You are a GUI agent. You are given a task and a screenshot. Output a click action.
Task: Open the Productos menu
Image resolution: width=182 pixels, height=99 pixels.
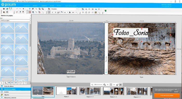click(27, 6)
